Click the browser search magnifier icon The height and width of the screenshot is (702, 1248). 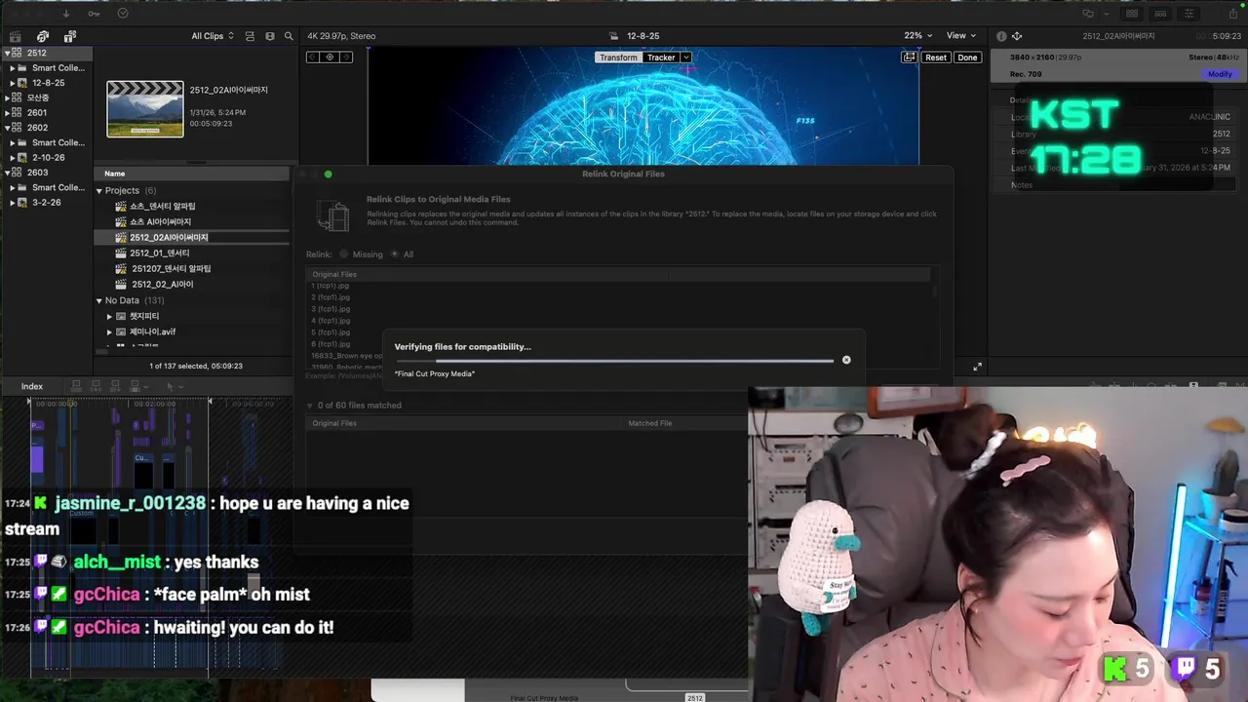click(289, 36)
